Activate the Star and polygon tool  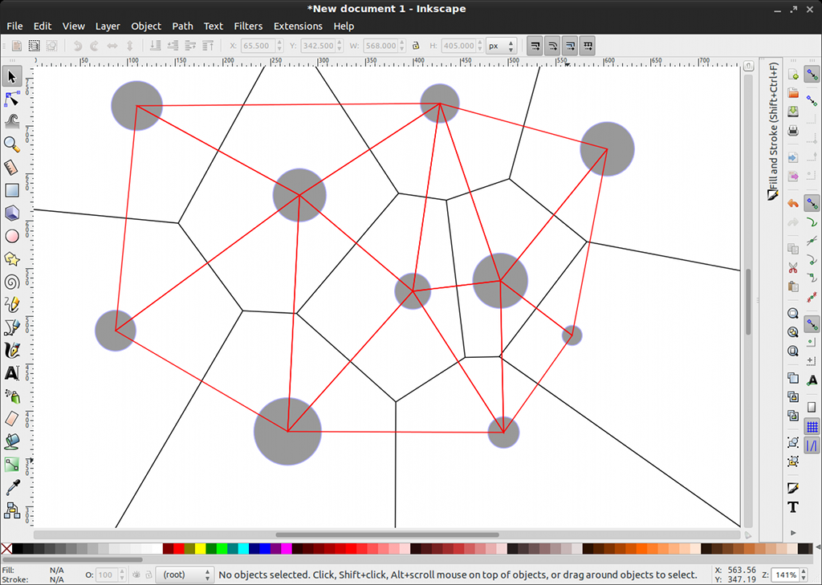click(x=12, y=258)
